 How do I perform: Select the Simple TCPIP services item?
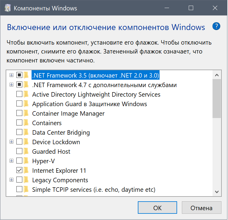(93, 189)
